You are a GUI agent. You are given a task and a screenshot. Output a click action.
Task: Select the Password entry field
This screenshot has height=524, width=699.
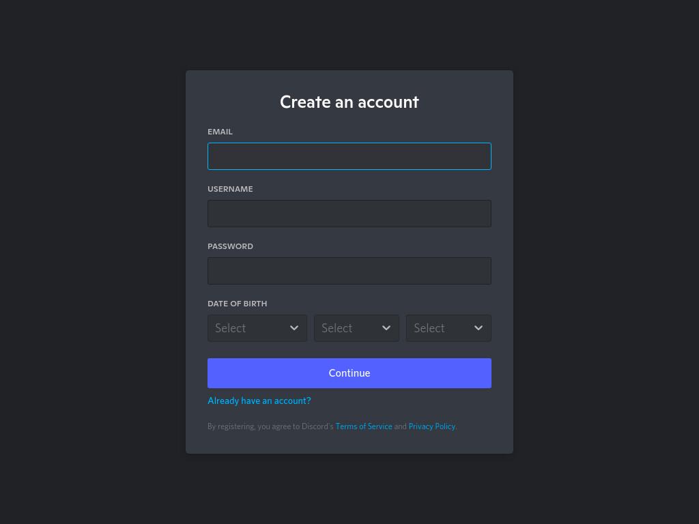tap(349, 271)
